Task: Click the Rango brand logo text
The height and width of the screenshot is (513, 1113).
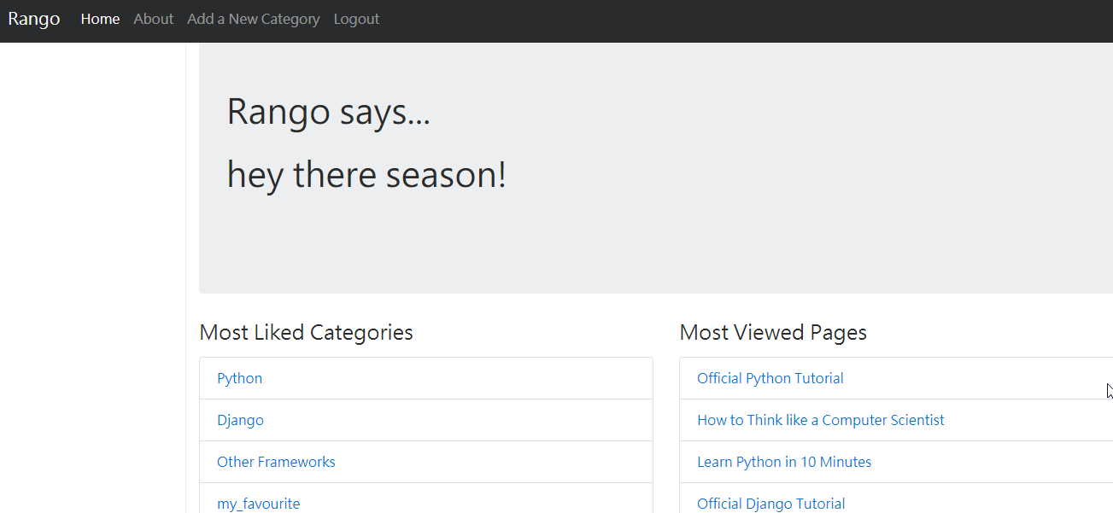Action: [34, 19]
